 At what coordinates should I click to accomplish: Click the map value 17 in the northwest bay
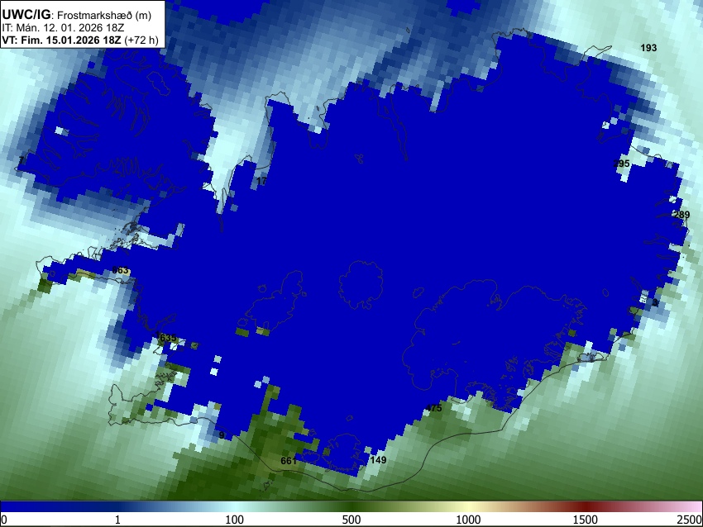click(261, 181)
